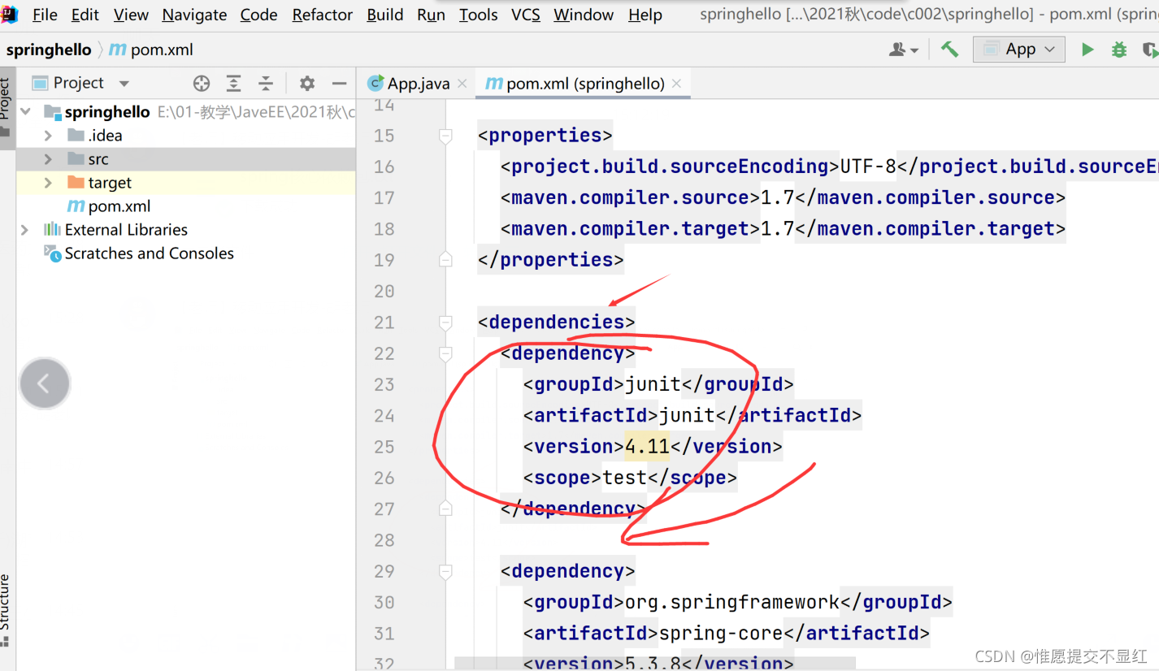
Task: Open the App run configuration dropdown
Action: (x=1019, y=50)
